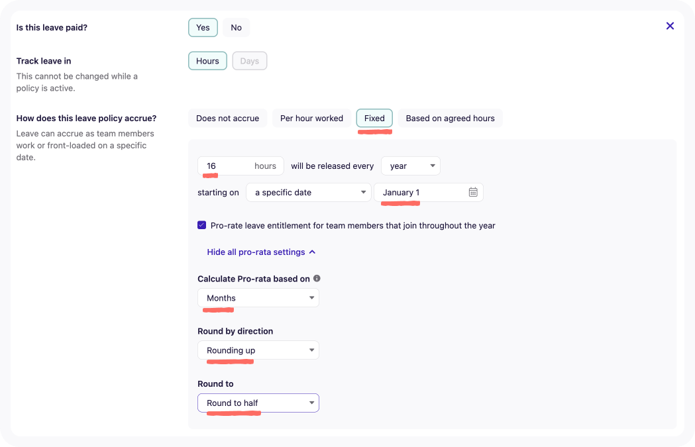Click the Hide all pro-rata settings link
Screen dimensions: 695x447
pos(256,252)
